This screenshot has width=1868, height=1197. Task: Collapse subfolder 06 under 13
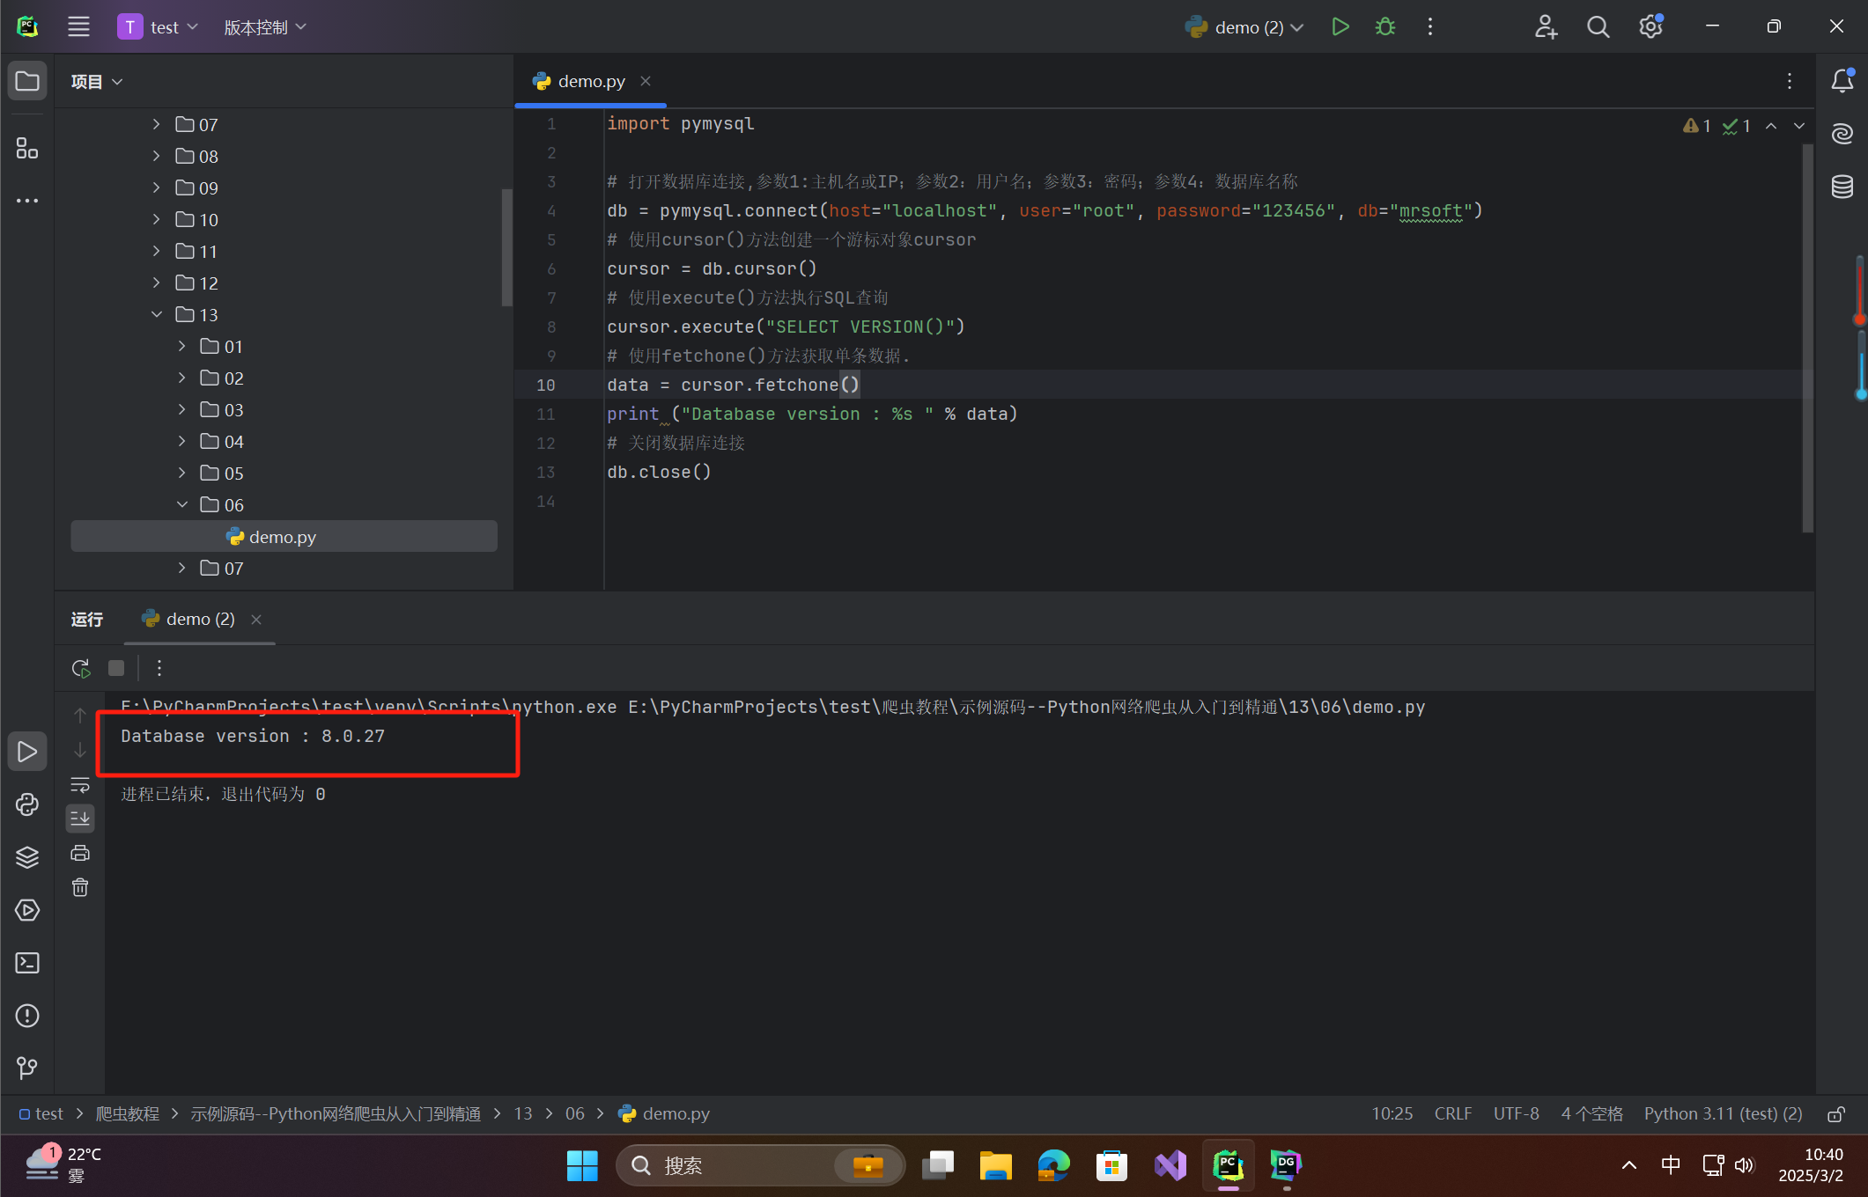pyautogui.click(x=181, y=504)
